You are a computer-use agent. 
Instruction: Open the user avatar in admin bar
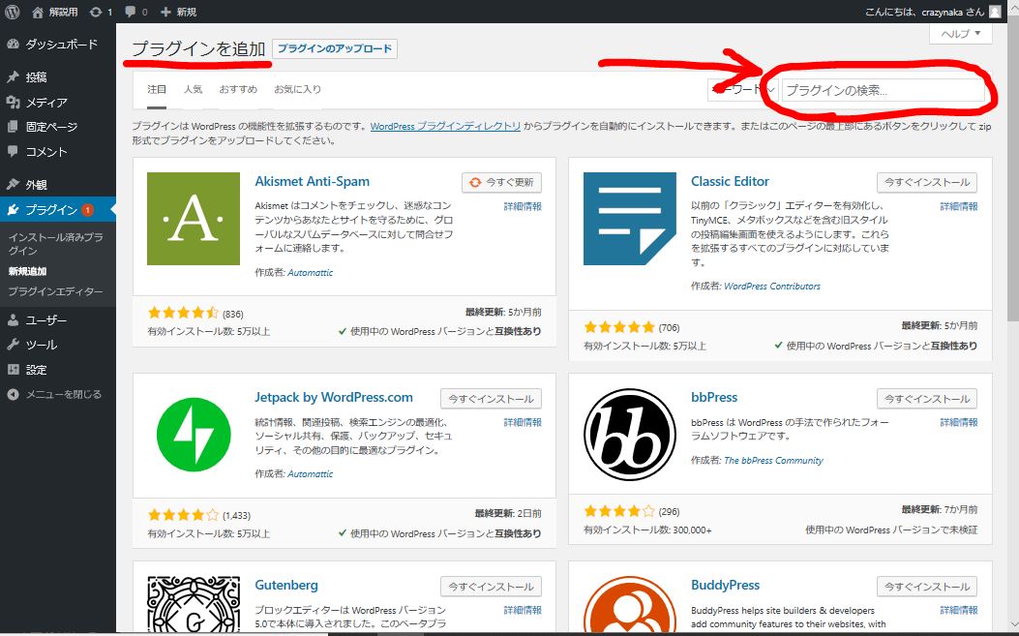coord(995,12)
